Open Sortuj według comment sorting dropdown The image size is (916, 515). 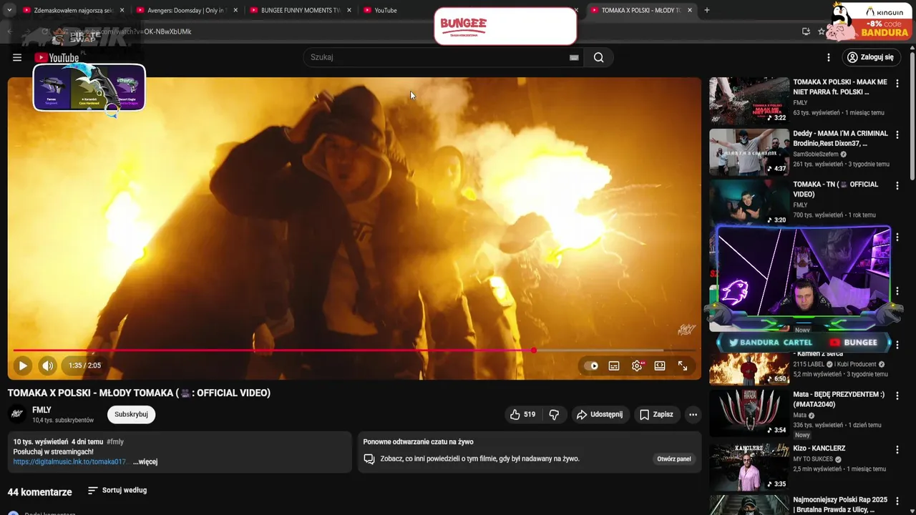[x=117, y=491]
